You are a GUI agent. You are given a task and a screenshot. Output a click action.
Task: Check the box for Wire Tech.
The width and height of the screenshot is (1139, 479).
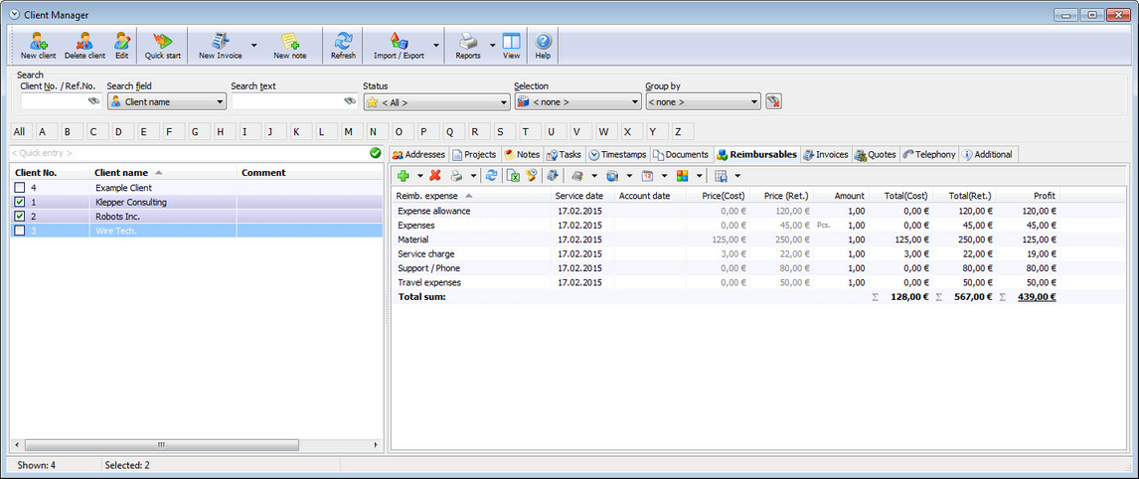pyautogui.click(x=20, y=231)
